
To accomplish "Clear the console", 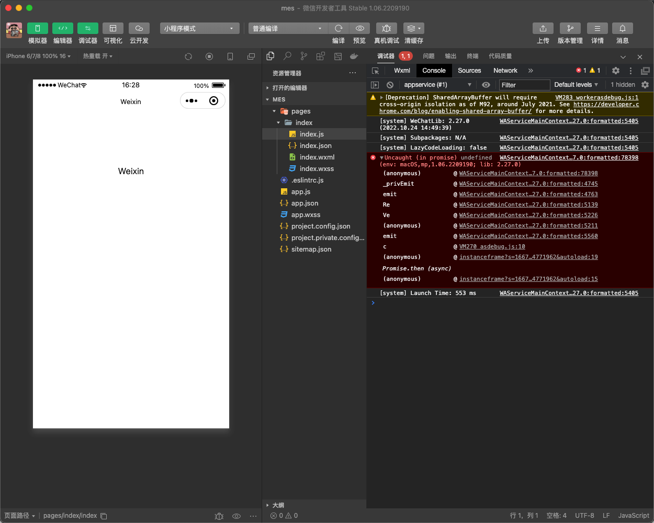I will (x=390, y=85).
